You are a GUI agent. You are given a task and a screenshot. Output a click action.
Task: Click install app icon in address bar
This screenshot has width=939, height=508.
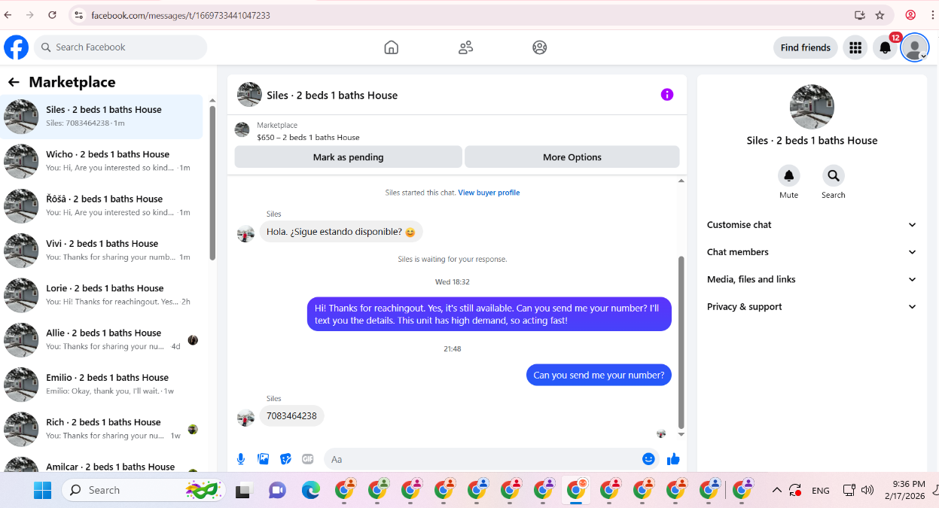[x=859, y=15]
